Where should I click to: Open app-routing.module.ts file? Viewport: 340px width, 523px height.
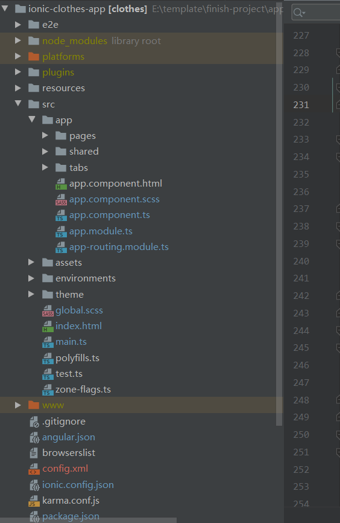[x=119, y=247]
